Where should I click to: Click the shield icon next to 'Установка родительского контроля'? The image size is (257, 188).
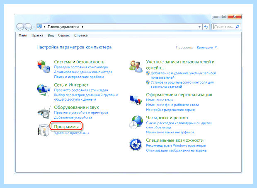click(x=148, y=82)
